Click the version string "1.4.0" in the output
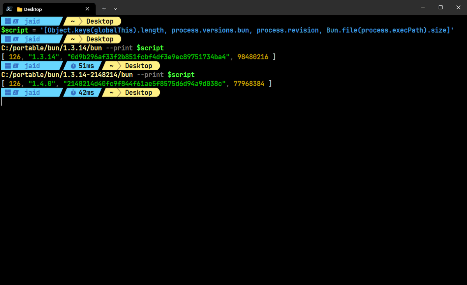The width and height of the screenshot is (467, 285). tap(42, 84)
